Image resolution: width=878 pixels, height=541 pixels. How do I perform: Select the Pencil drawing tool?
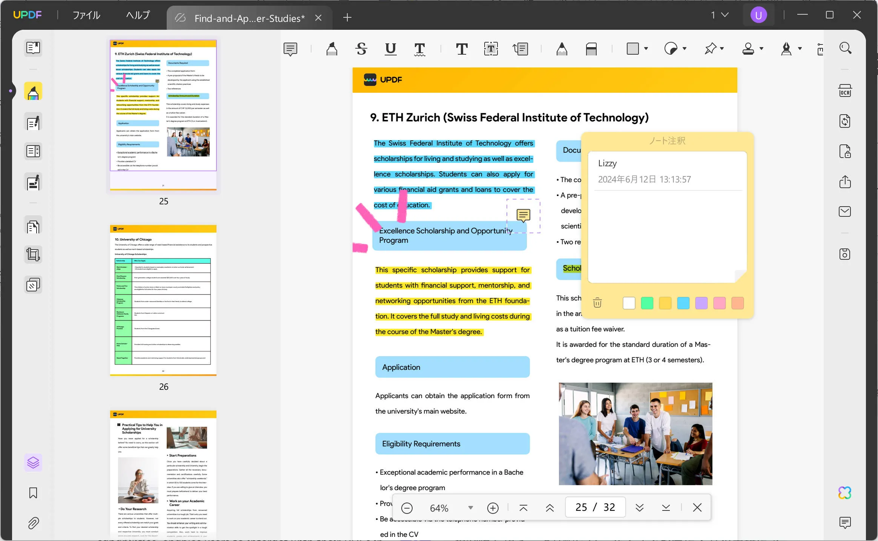tap(562, 49)
